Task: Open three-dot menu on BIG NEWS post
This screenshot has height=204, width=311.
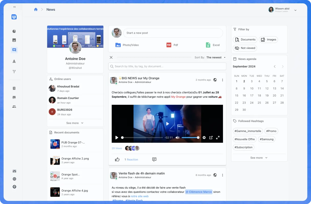Action: (x=223, y=80)
